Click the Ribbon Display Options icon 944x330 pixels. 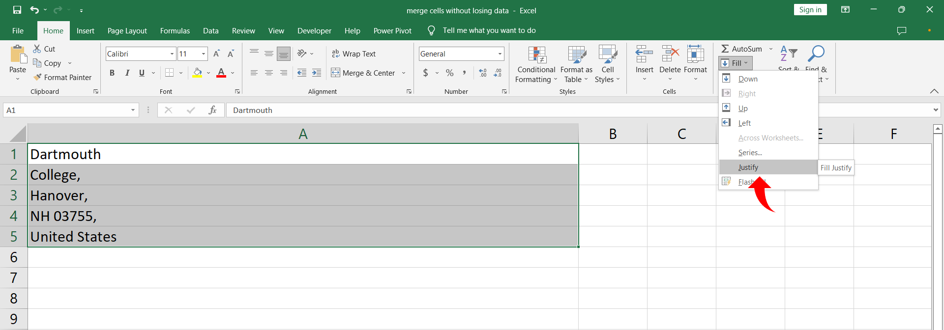click(x=845, y=10)
